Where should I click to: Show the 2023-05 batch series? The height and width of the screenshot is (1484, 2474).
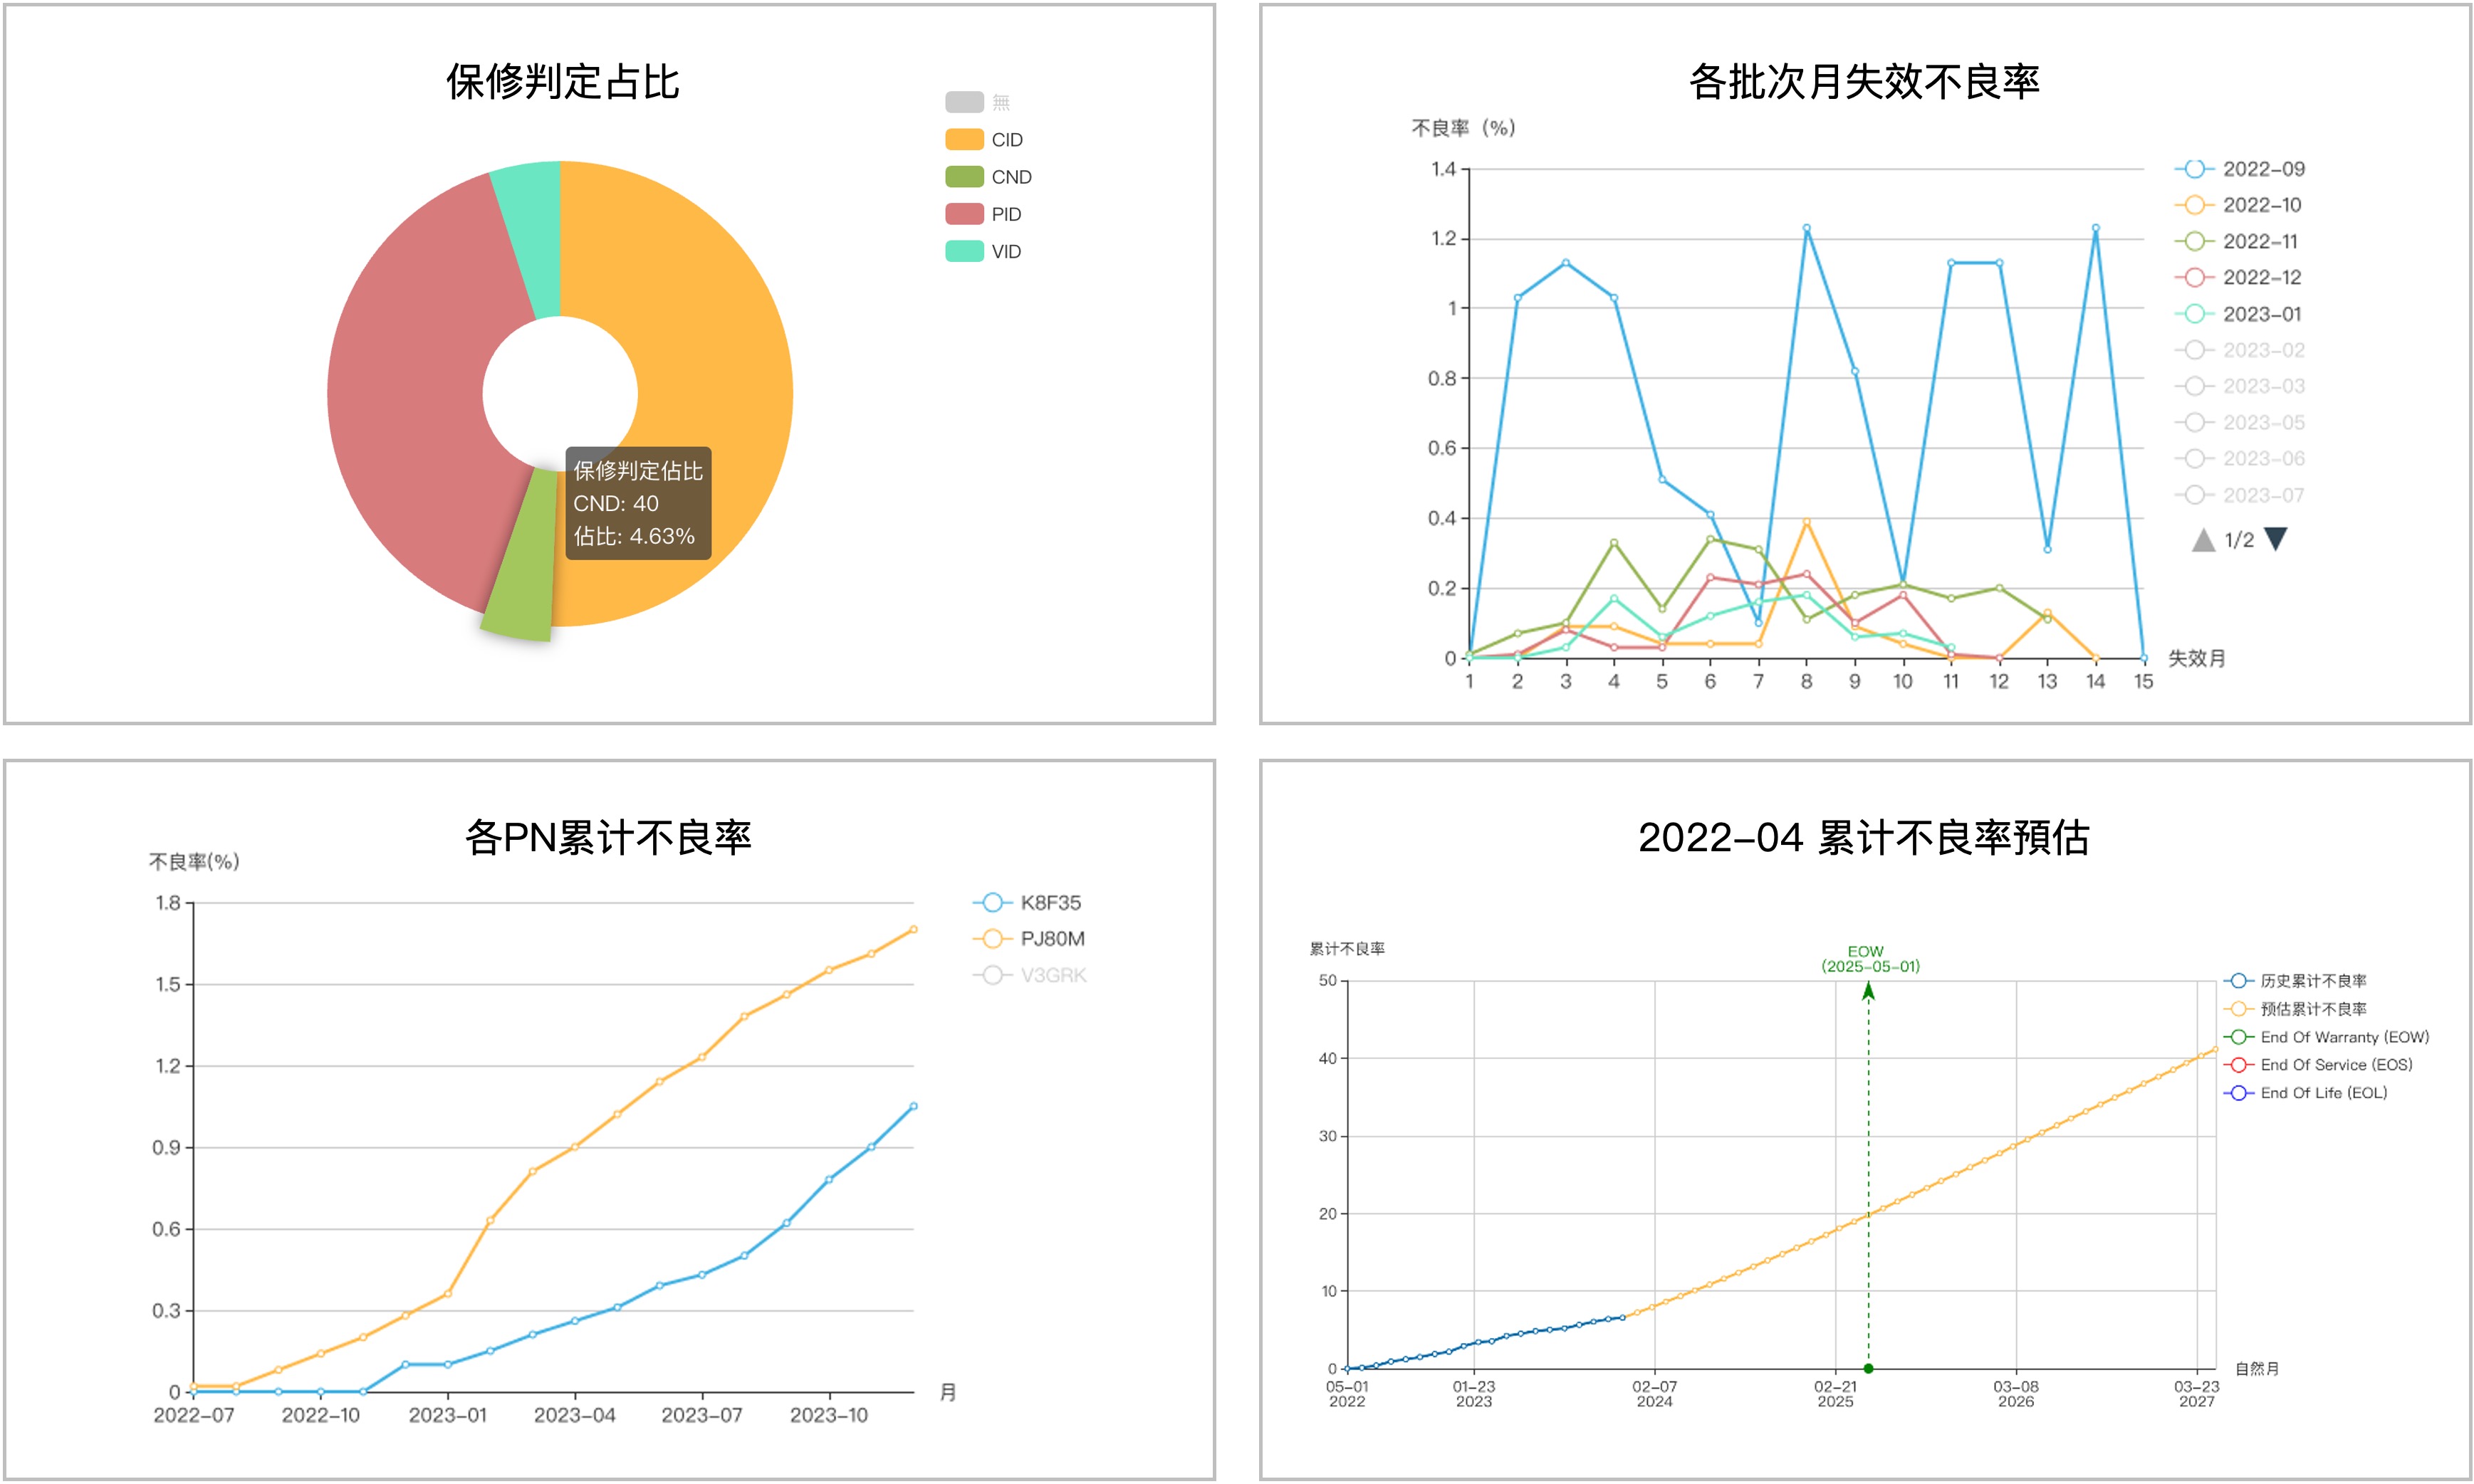tap(2239, 422)
